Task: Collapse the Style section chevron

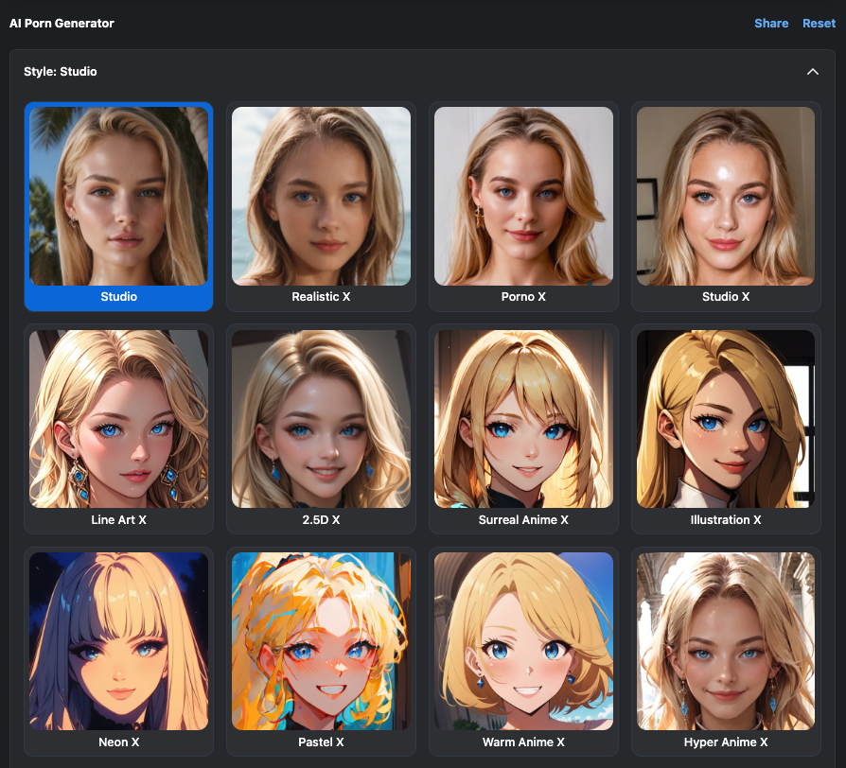Action: tap(812, 72)
